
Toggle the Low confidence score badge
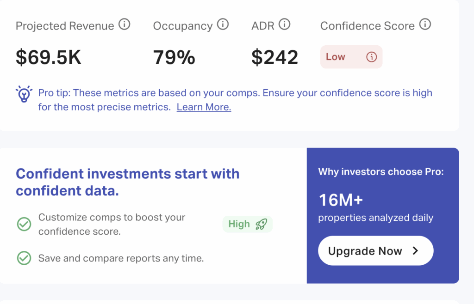[351, 56]
